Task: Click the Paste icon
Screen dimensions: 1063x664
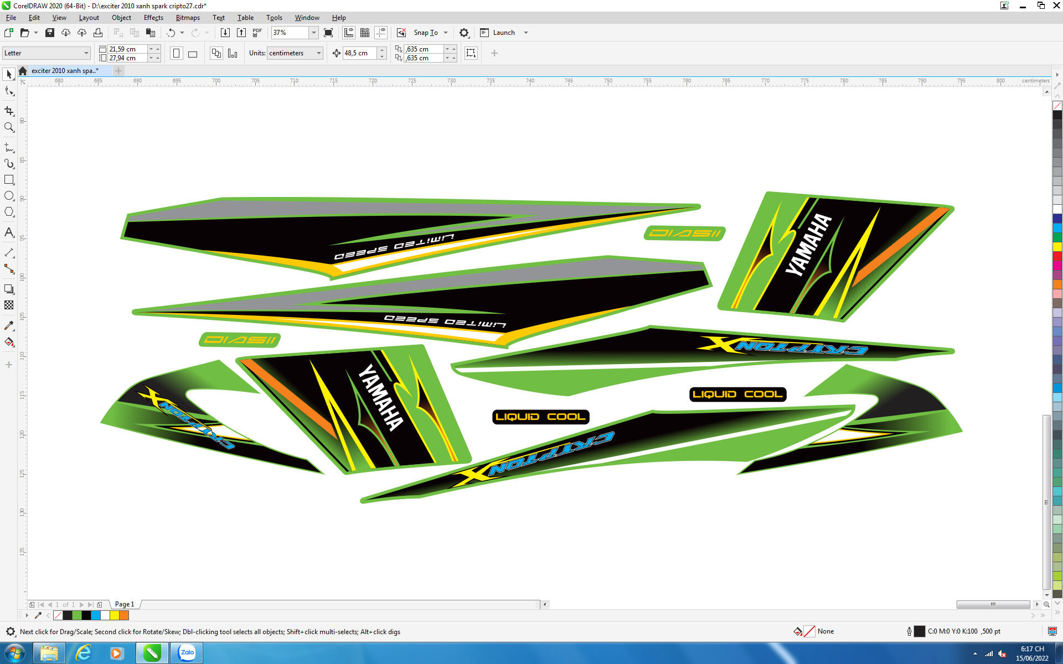Action: 150,33
